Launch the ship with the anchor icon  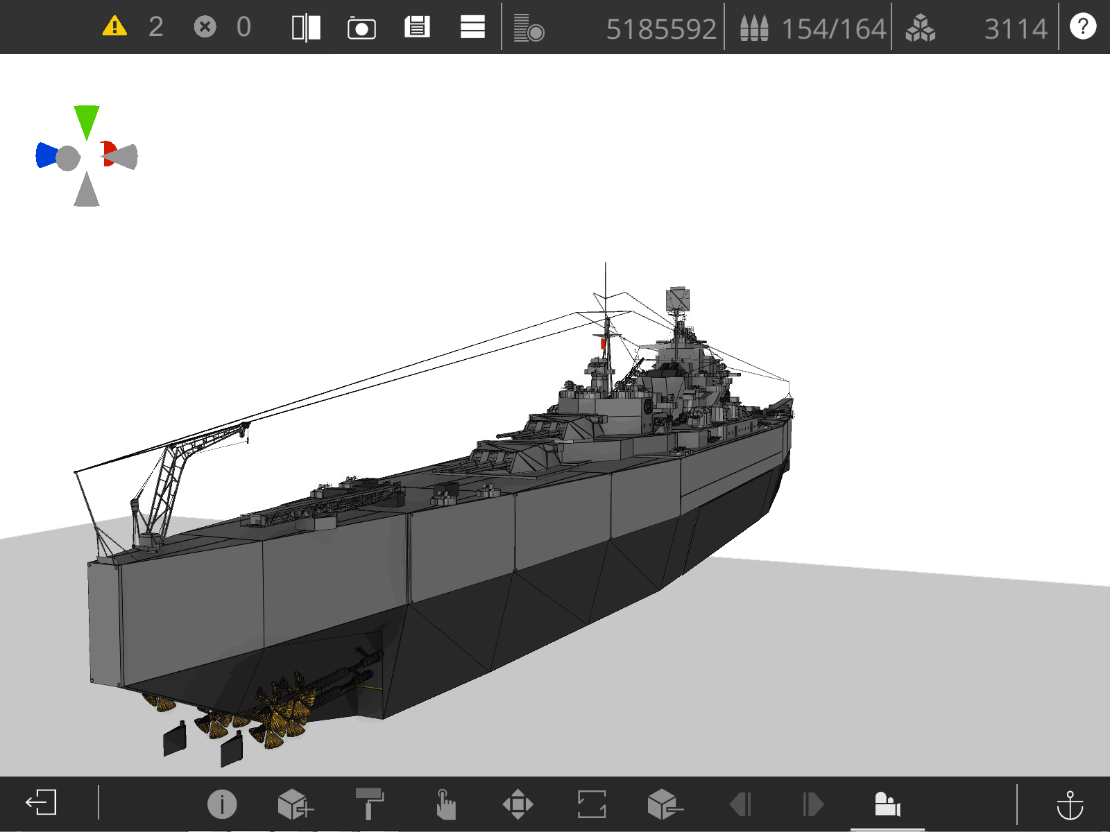point(1070,805)
